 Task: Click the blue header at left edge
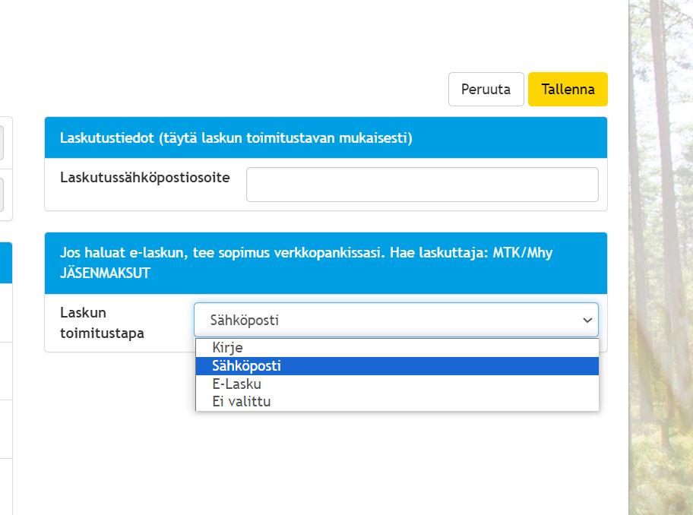pyautogui.click(x=6, y=263)
